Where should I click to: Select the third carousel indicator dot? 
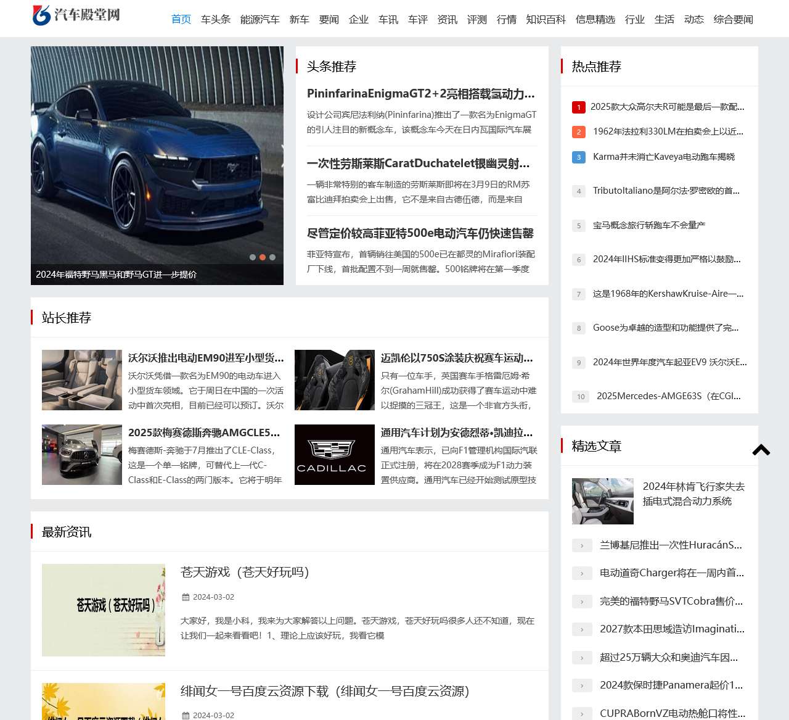coord(272,257)
